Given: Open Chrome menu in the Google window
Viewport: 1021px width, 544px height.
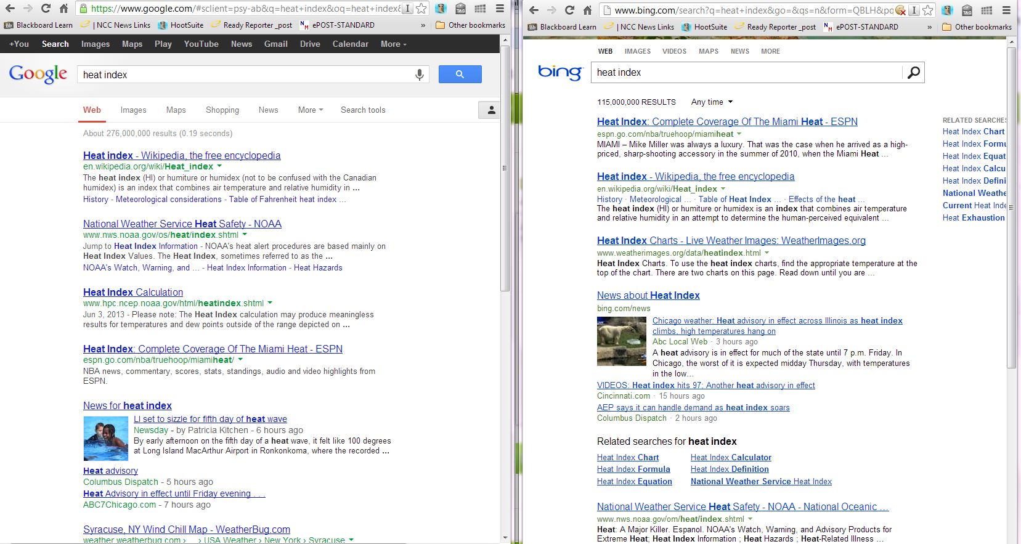Looking at the screenshot, I should tap(500, 9).
